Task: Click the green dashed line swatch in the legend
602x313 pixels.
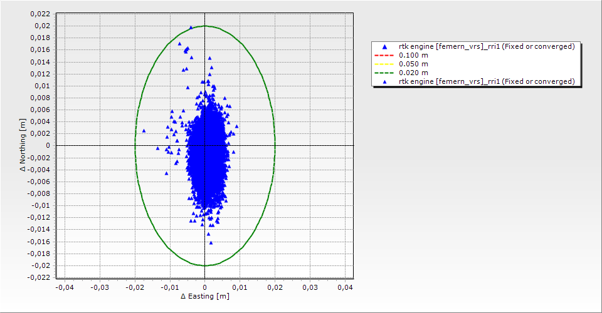Action: [384, 73]
